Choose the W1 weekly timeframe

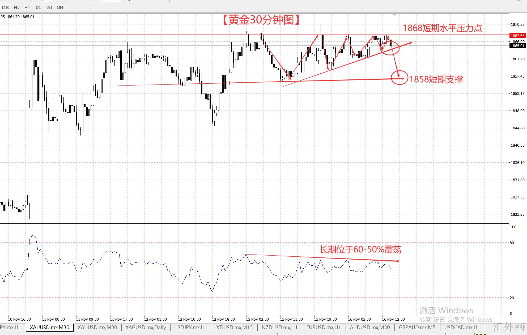pos(49,7)
